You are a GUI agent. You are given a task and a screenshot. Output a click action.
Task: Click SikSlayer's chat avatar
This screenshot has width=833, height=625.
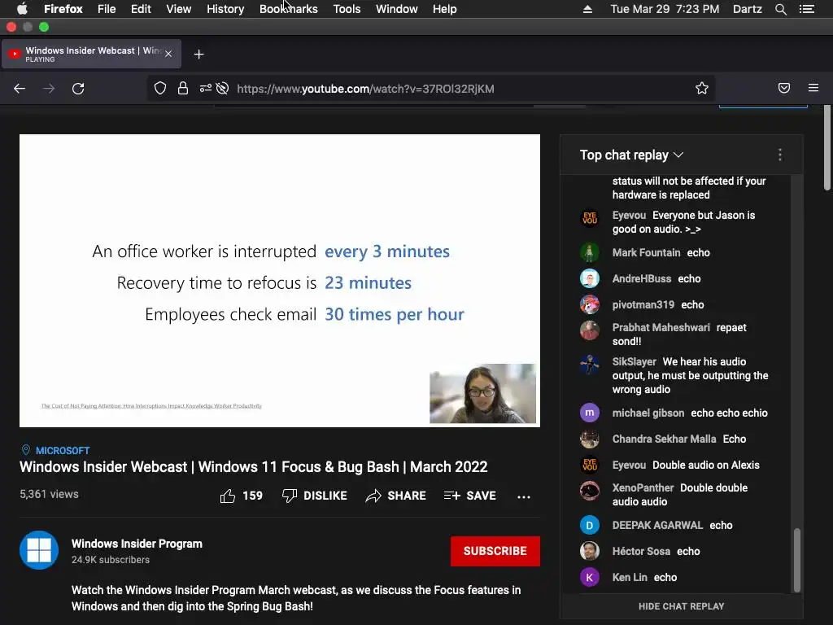(590, 365)
